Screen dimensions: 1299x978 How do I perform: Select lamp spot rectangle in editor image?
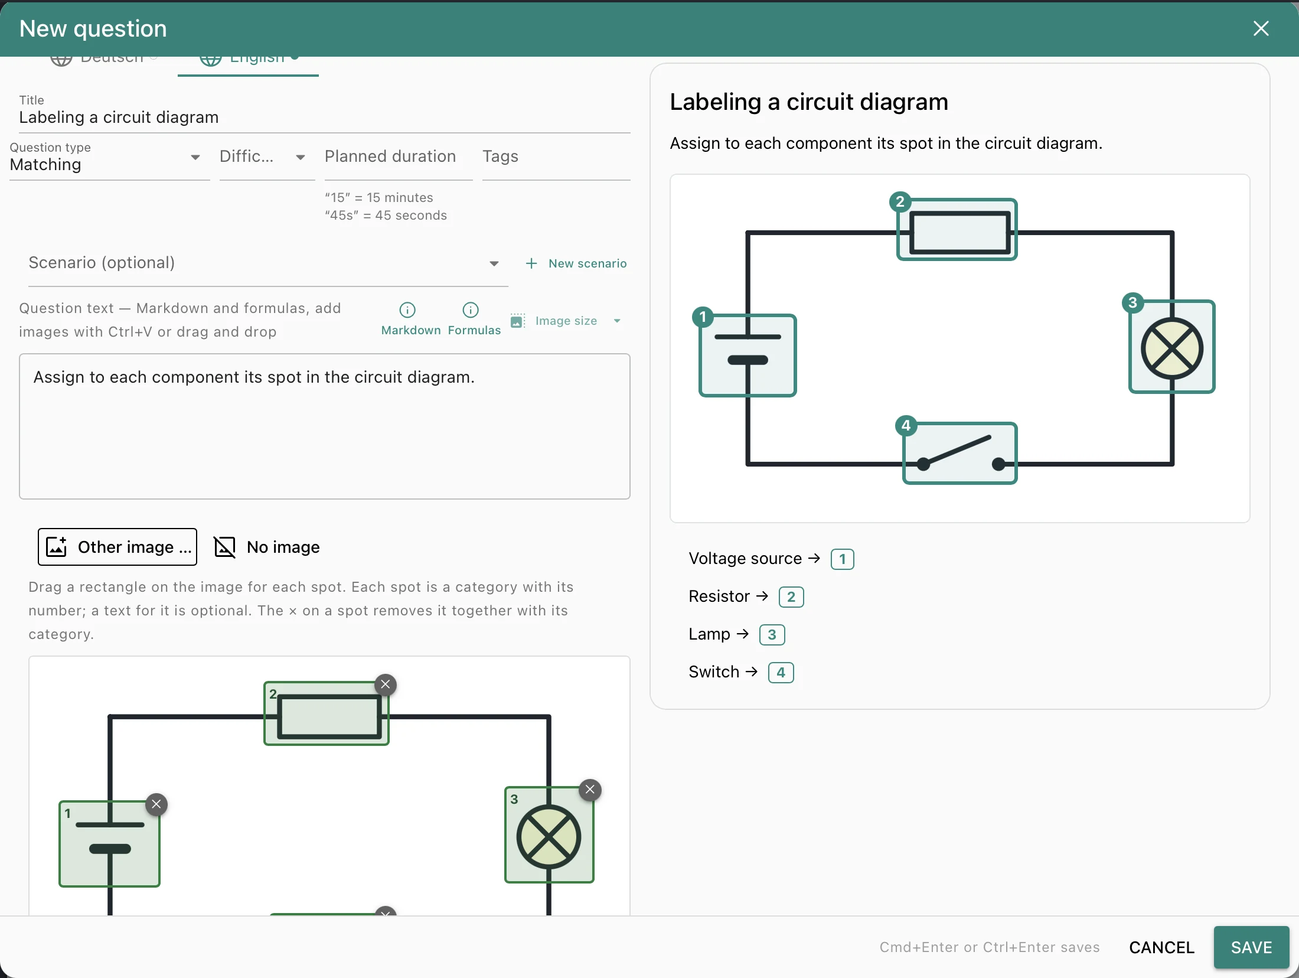coord(549,834)
